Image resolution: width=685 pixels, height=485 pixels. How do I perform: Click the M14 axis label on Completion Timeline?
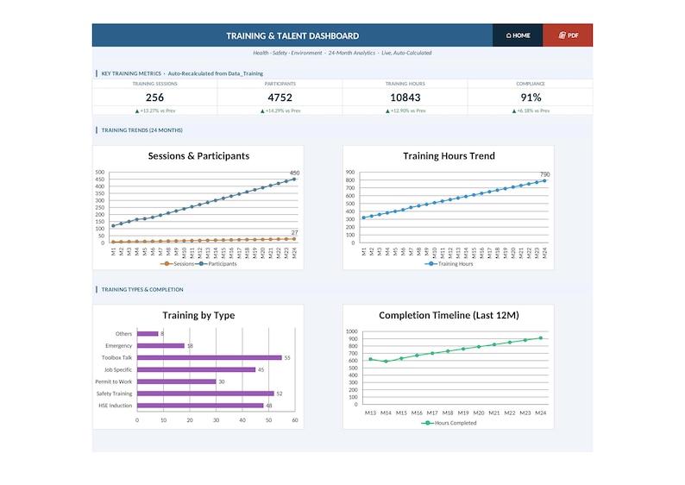(386, 413)
